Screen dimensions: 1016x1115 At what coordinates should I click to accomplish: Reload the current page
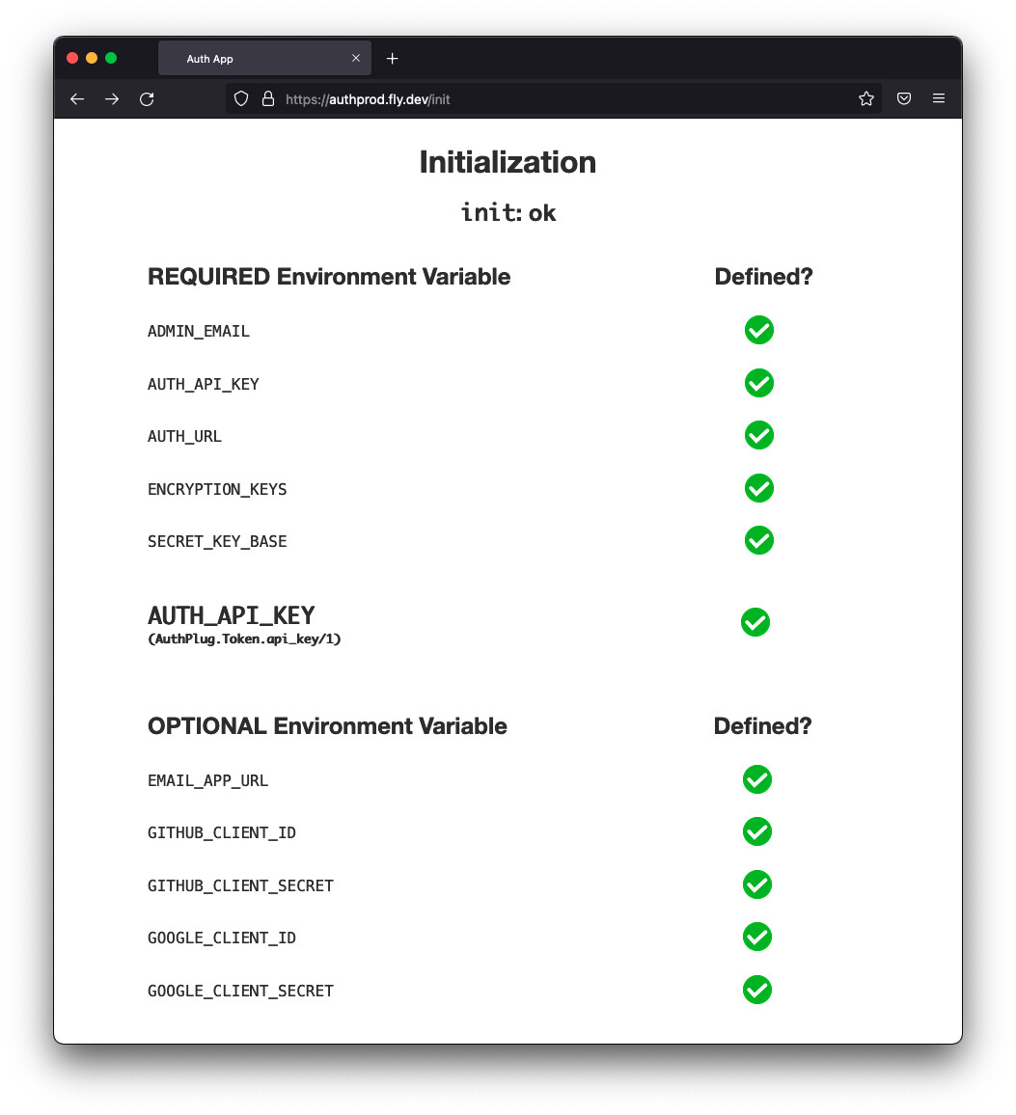[x=147, y=99]
